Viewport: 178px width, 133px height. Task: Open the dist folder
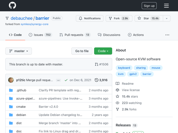pos(19,123)
